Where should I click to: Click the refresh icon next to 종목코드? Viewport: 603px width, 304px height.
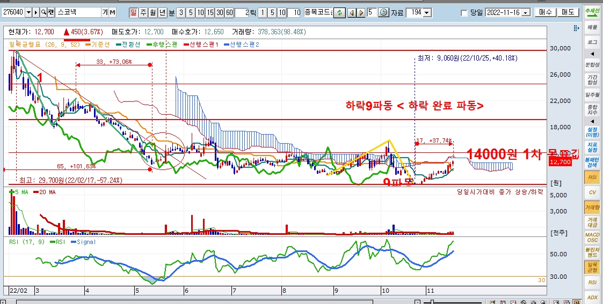click(339, 12)
